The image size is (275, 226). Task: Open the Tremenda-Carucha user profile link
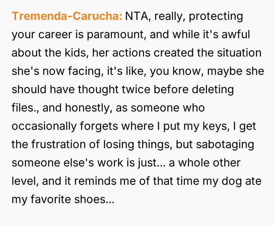pos(67,17)
